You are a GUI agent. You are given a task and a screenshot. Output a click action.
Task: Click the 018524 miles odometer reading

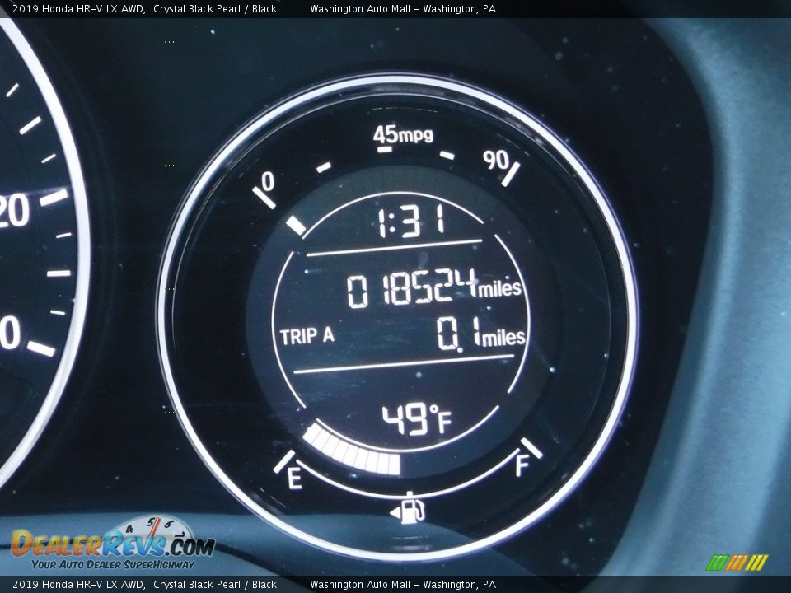click(433, 290)
